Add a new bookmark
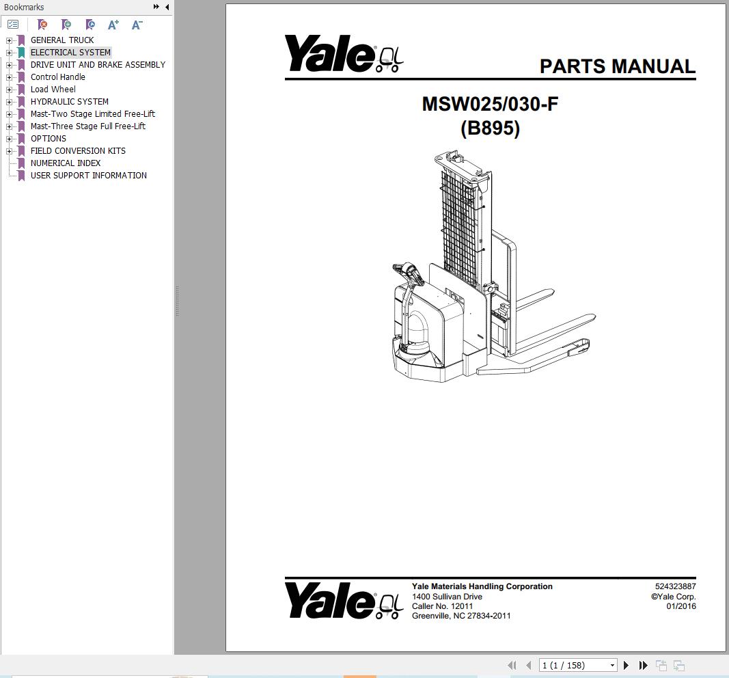Screen dimensions: 729x678 [66, 24]
